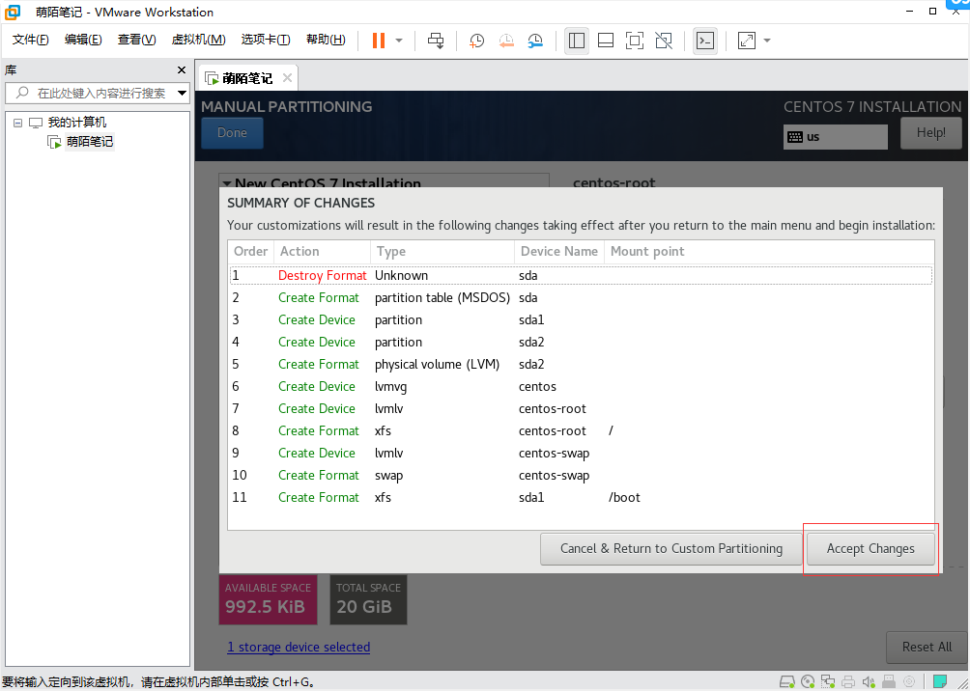The width and height of the screenshot is (970, 691).
Task: Select physical volume (LVM) row
Action: click(x=581, y=365)
